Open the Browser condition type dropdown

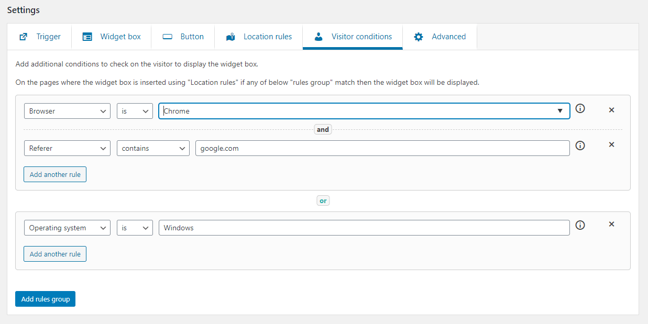tap(68, 111)
